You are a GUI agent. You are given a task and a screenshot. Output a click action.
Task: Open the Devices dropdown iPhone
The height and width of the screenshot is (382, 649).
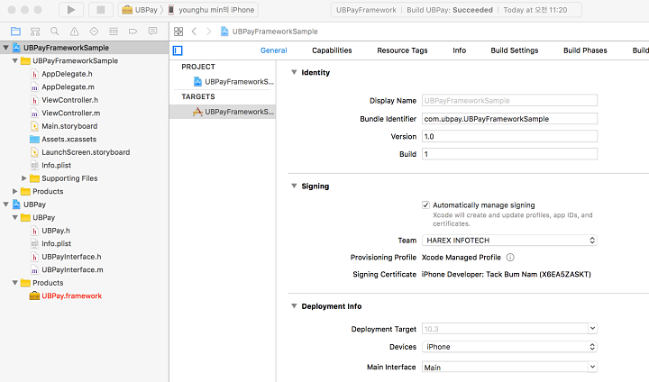tap(509, 347)
